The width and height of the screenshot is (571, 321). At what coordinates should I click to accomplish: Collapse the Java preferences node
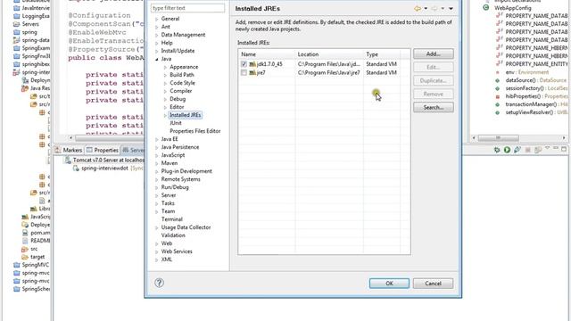point(157,59)
